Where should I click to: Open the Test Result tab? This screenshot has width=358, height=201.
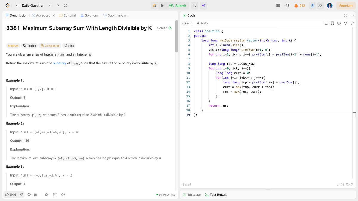[x=217, y=194]
